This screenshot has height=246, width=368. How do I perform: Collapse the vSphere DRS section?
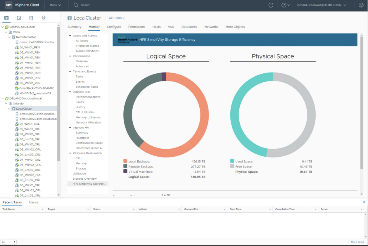coord(70,92)
